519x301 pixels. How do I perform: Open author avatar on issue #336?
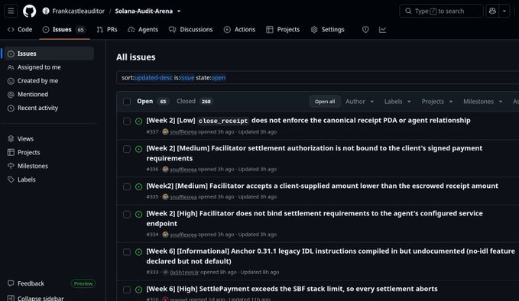pyautogui.click(x=165, y=169)
